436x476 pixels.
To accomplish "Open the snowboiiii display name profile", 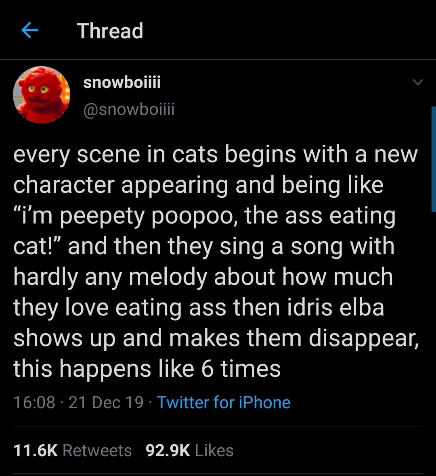I will pyautogui.click(x=122, y=82).
